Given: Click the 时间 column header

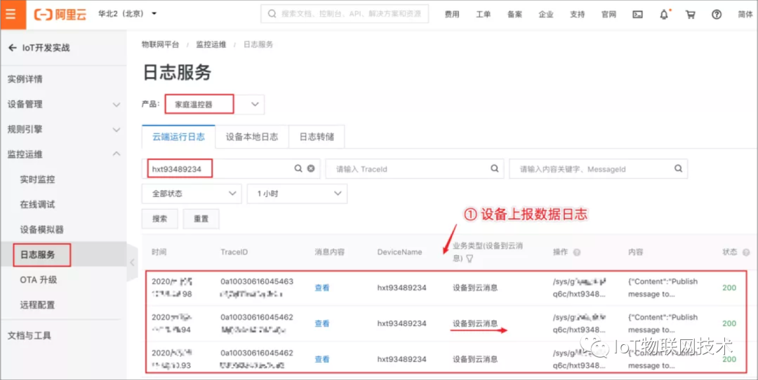Looking at the screenshot, I should (159, 252).
